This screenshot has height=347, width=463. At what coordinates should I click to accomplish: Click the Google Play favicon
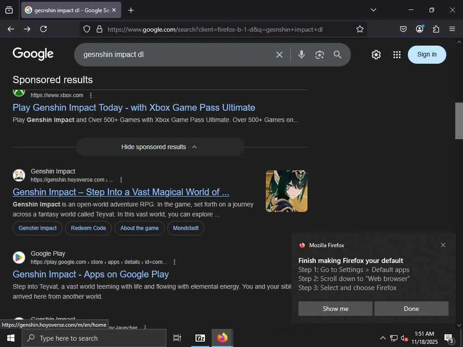19,258
